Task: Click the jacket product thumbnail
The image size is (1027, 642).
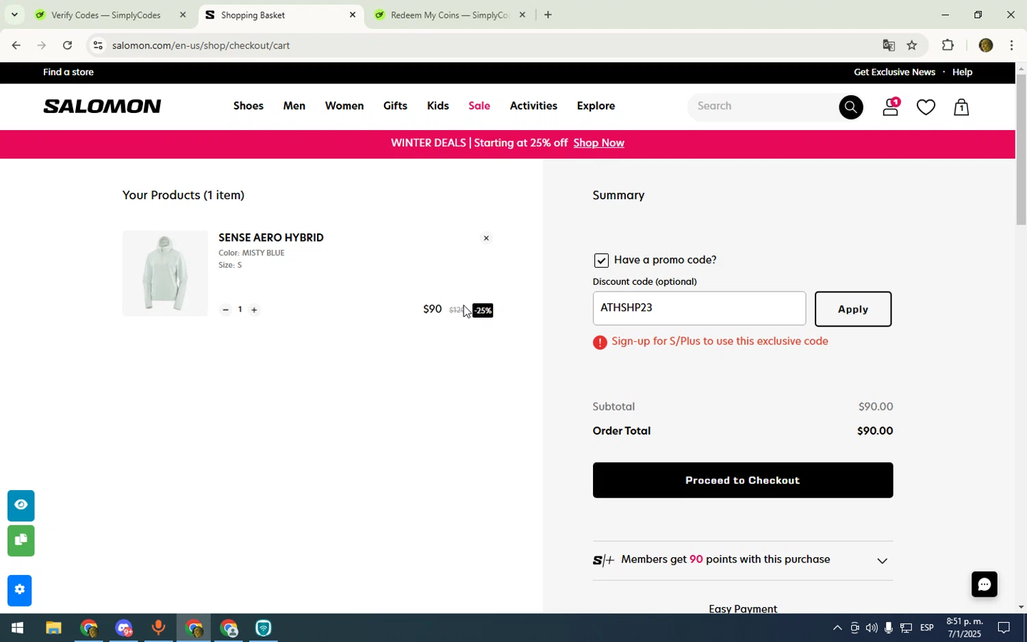Action: 165,273
